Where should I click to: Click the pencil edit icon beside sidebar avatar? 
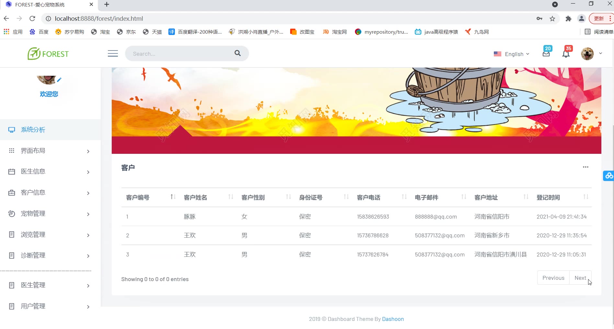pyautogui.click(x=59, y=80)
